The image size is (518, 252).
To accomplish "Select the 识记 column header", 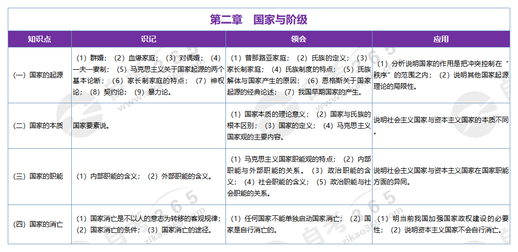I will [148, 39].
